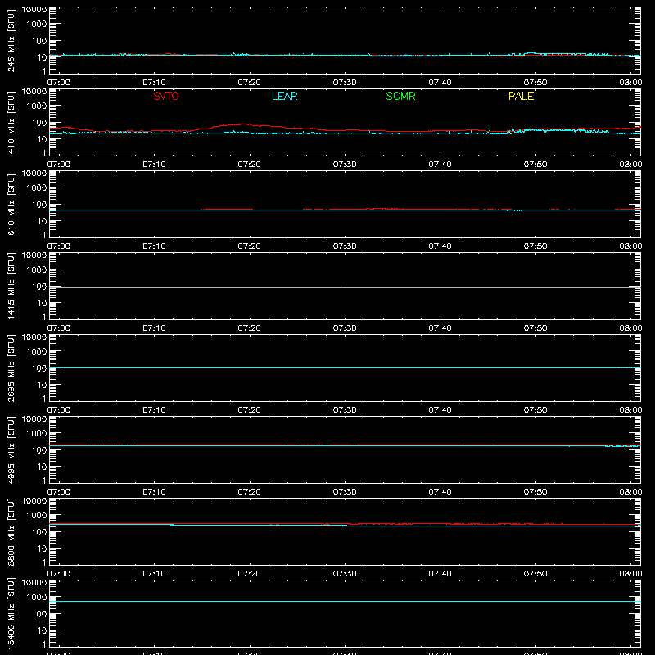Click the 1000 tick on 410 MHz axis
This screenshot has width=655, height=655.
(37, 106)
